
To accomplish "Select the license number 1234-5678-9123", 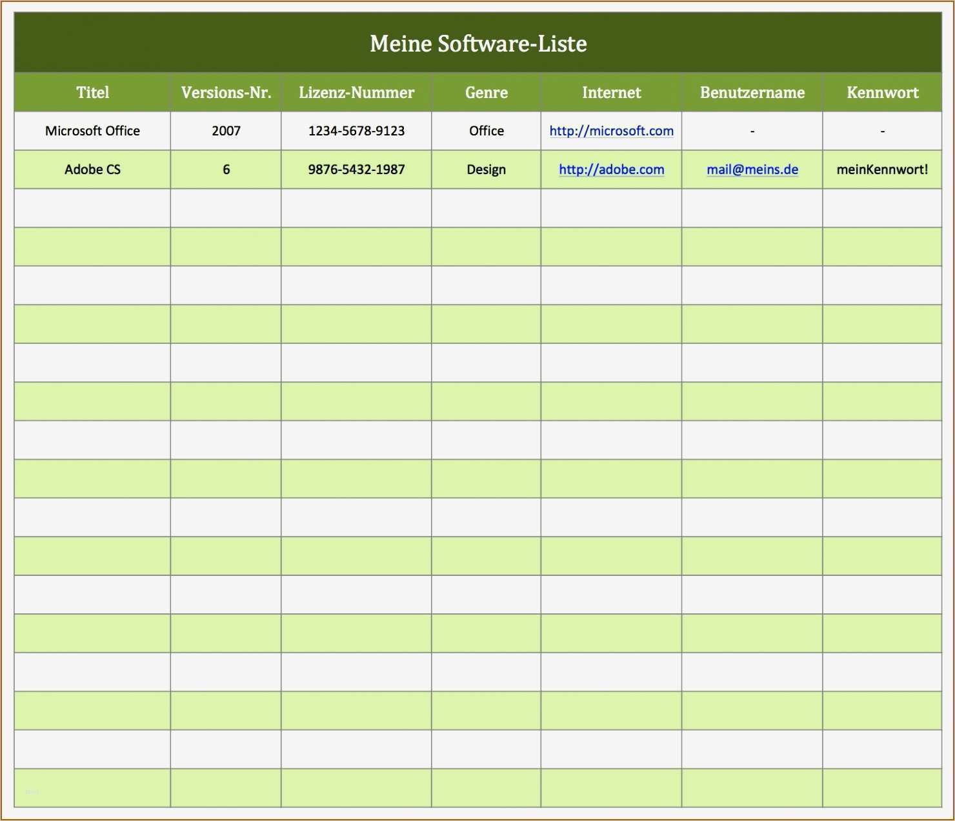I will (x=356, y=130).
